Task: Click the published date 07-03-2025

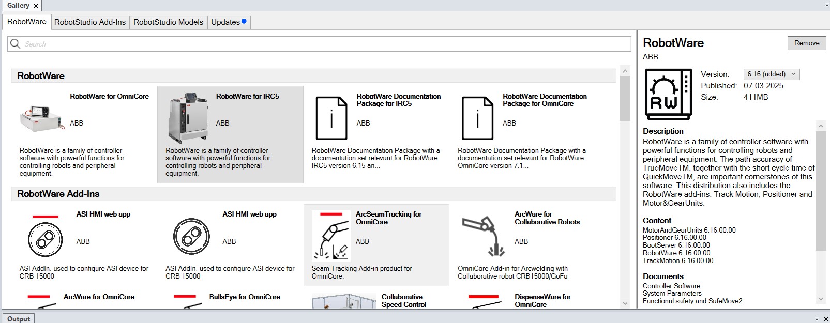Action: coord(763,86)
